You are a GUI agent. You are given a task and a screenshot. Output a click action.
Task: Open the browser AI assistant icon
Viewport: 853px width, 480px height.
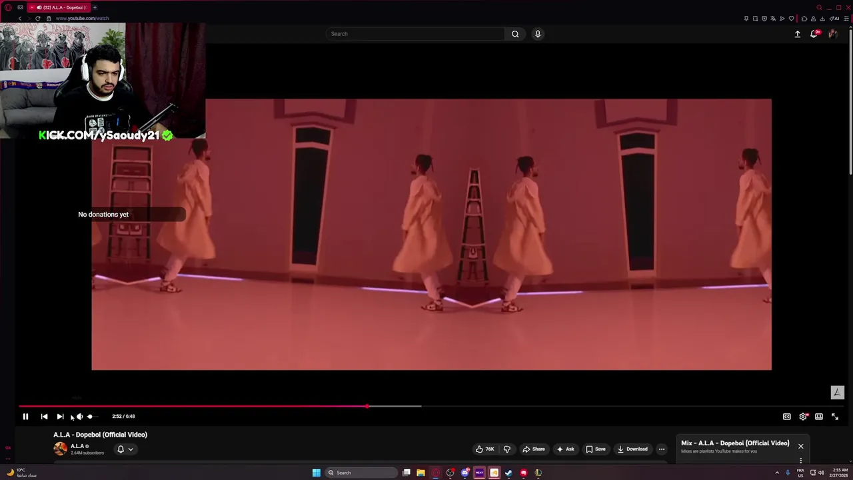[834, 19]
